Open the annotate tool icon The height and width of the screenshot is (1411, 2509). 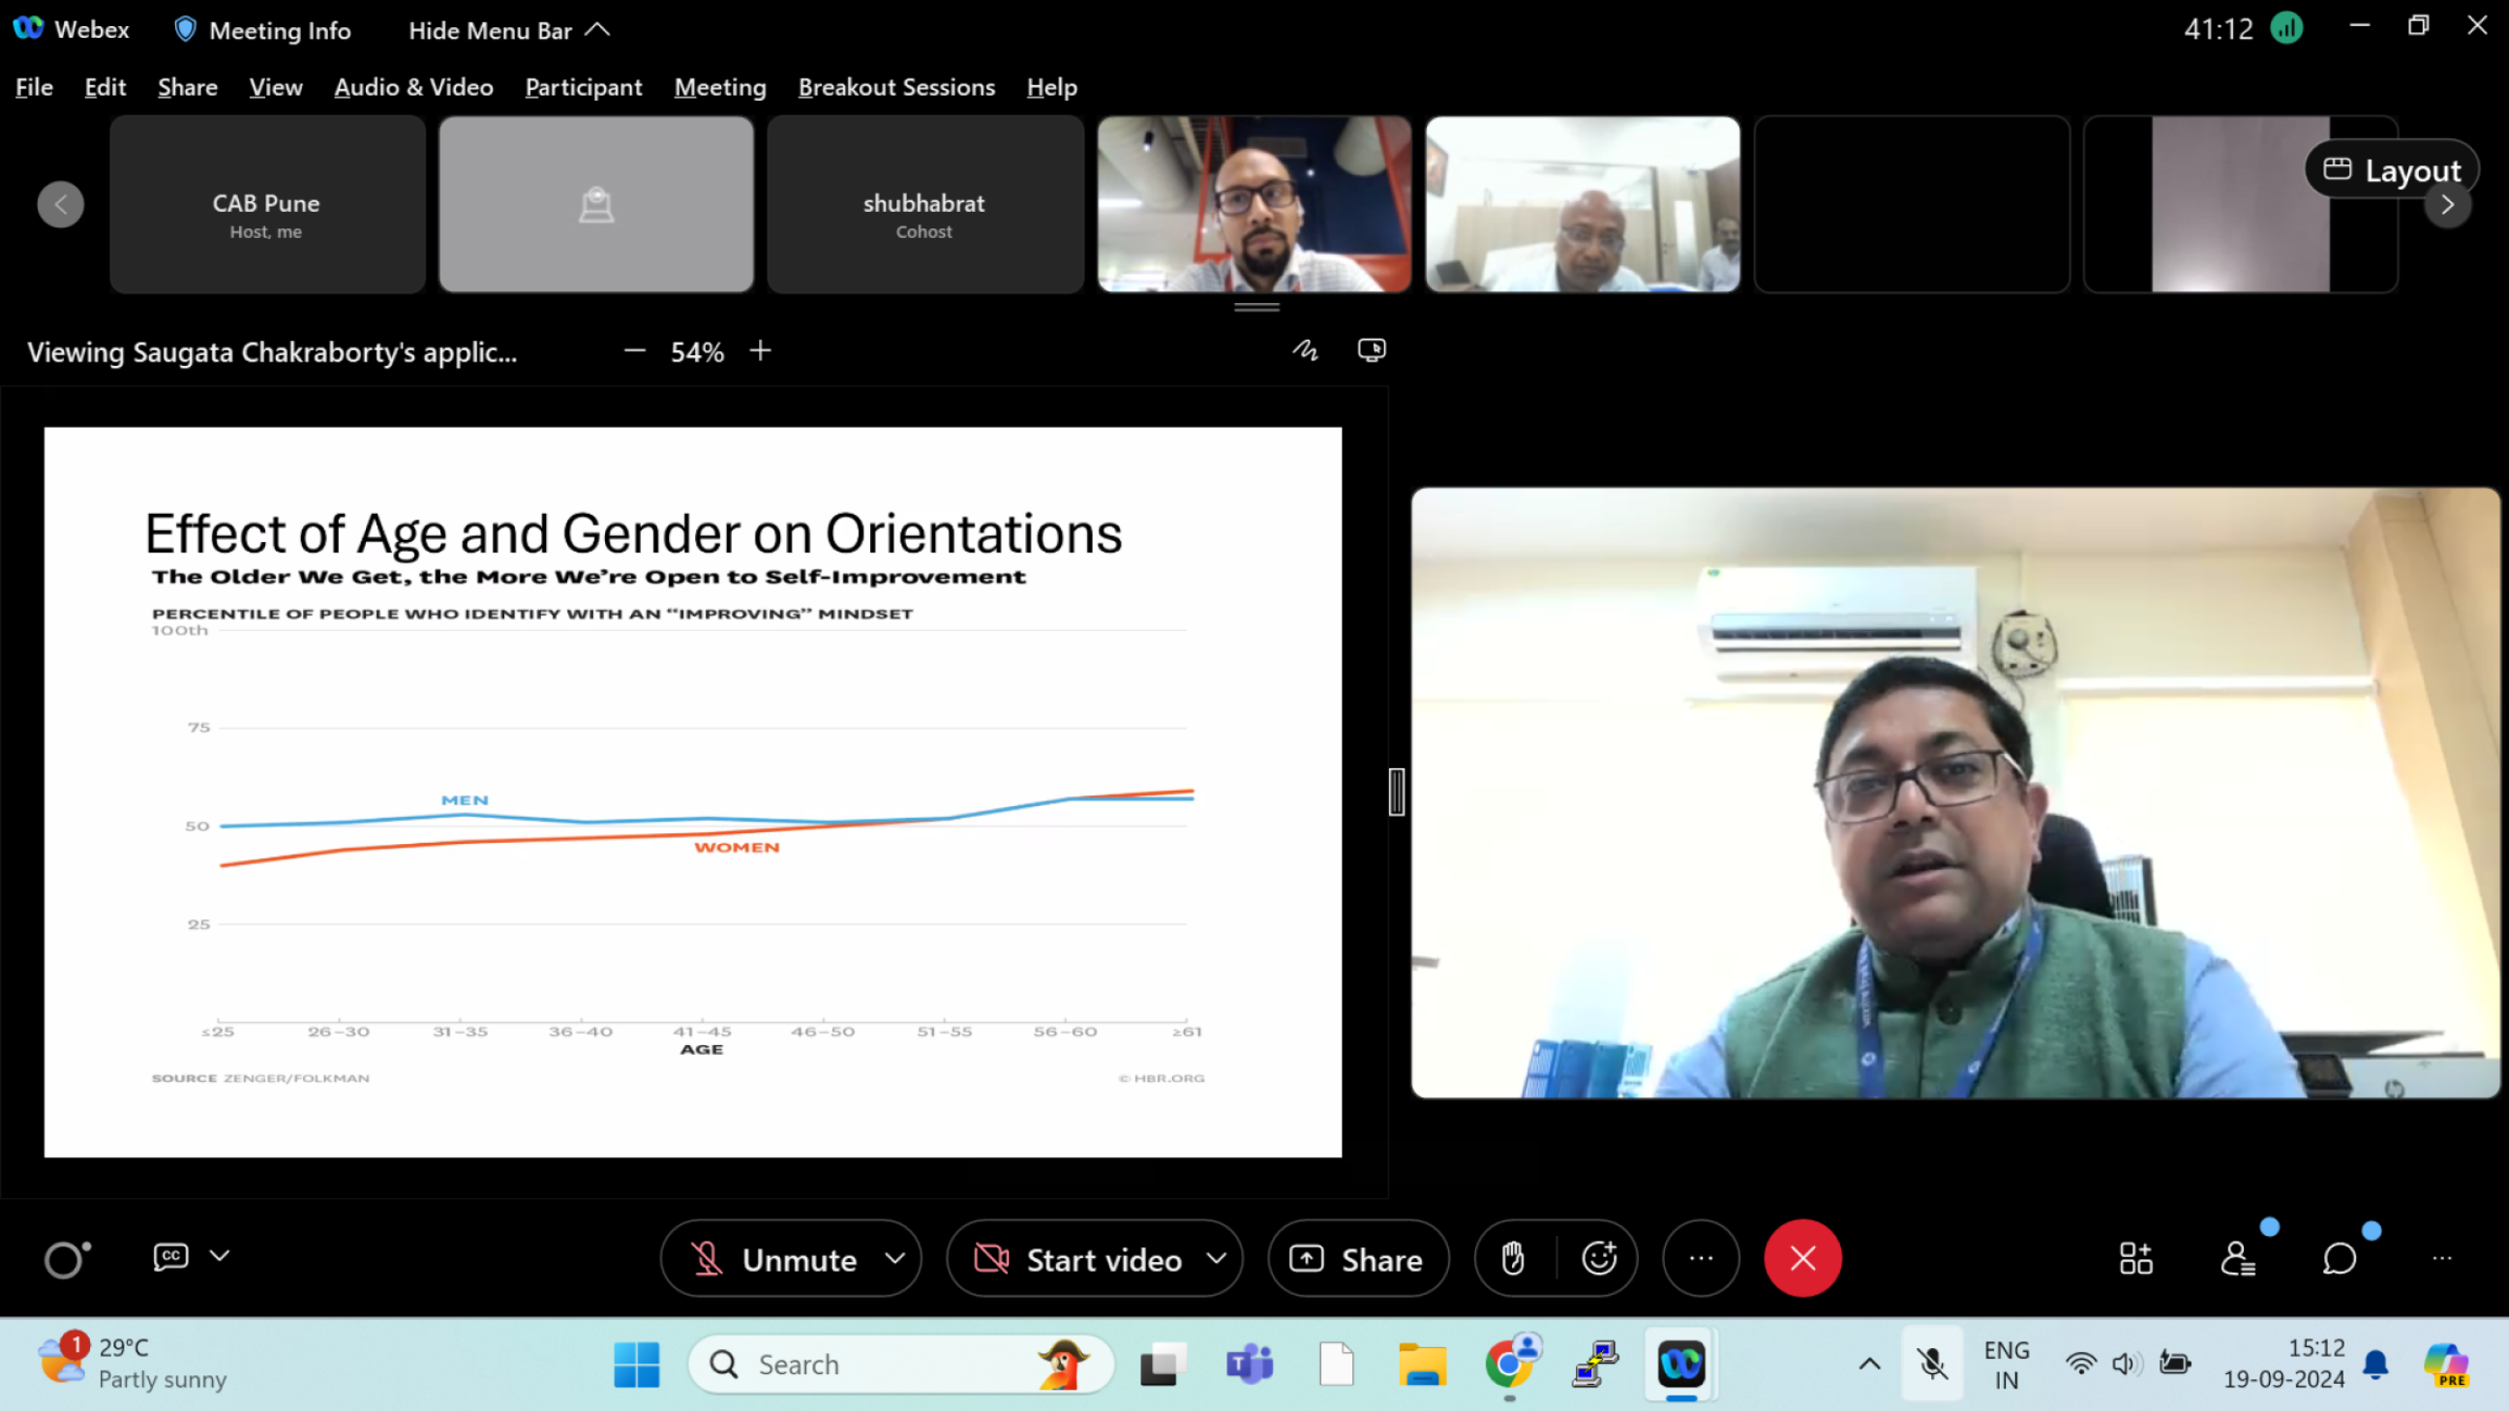pos(1305,350)
